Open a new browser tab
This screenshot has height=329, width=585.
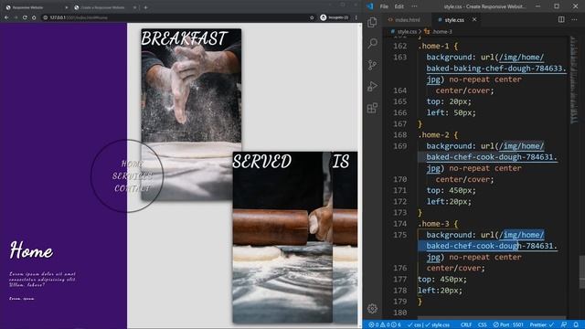[x=146, y=7]
